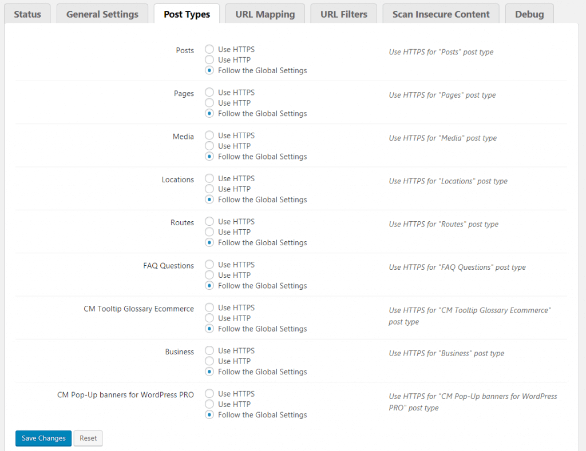Select Use HTTPS for CM Pop-Up banners
586x451 pixels.
tap(209, 394)
